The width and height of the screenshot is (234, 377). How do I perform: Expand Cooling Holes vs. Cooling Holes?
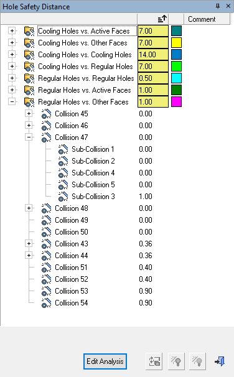[x=12, y=54]
